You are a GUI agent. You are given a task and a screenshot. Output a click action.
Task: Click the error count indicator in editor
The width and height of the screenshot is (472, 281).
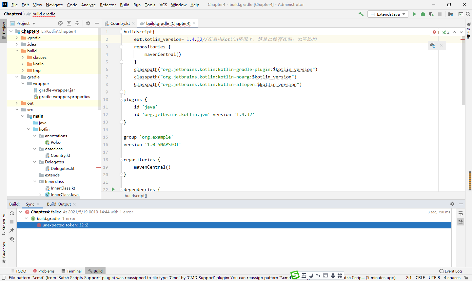(436, 32)
